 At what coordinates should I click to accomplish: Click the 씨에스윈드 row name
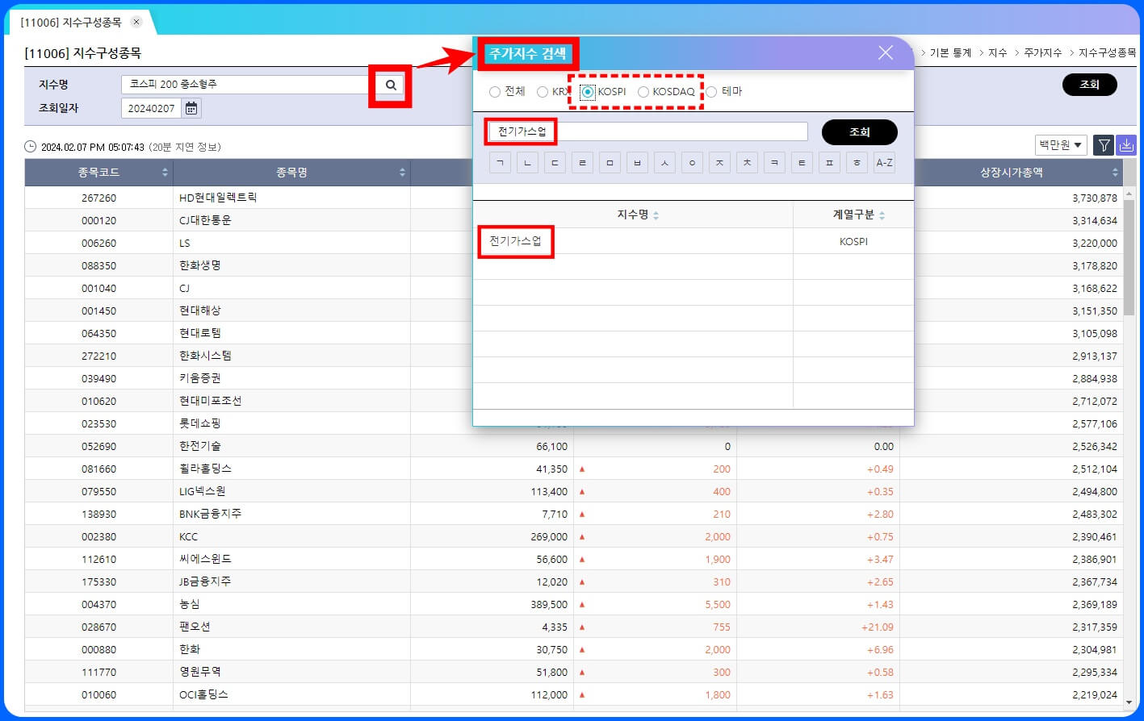pos(205,559)
